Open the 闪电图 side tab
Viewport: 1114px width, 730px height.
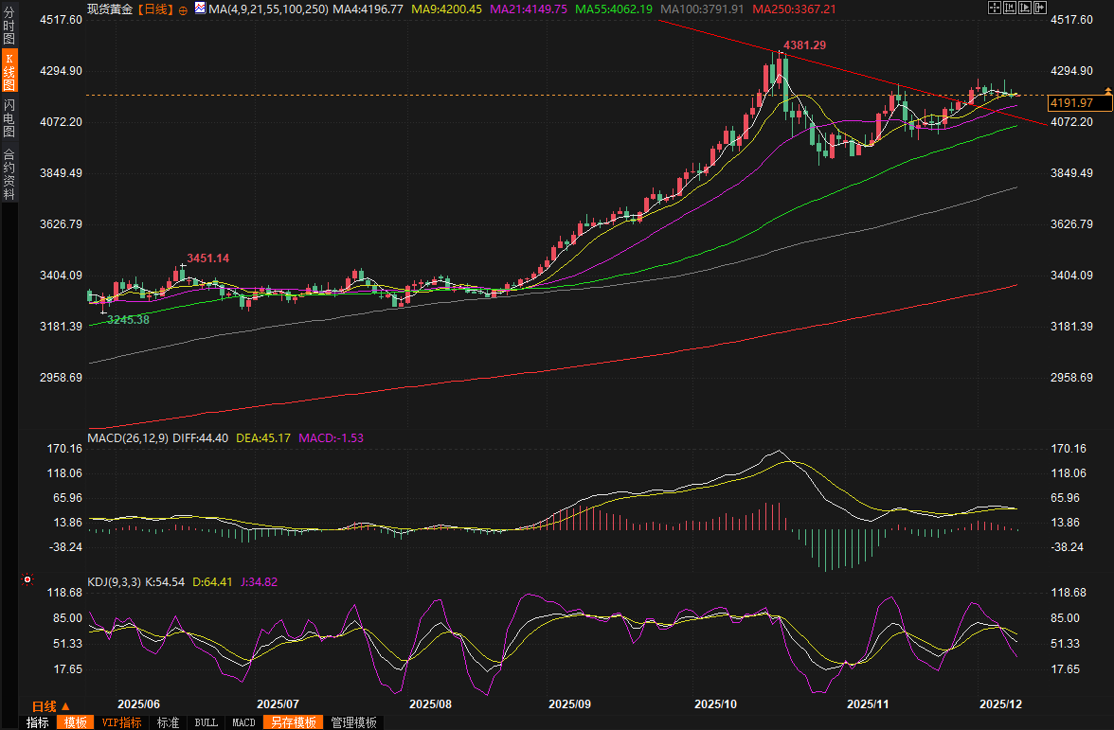9,117
